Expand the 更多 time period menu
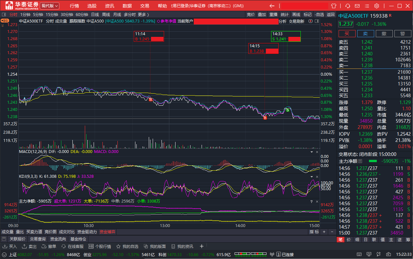413x259 pixels. click(143, 14)
